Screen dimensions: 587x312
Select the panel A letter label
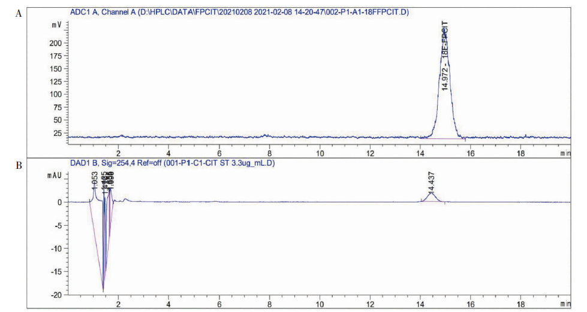pos(19,13)
